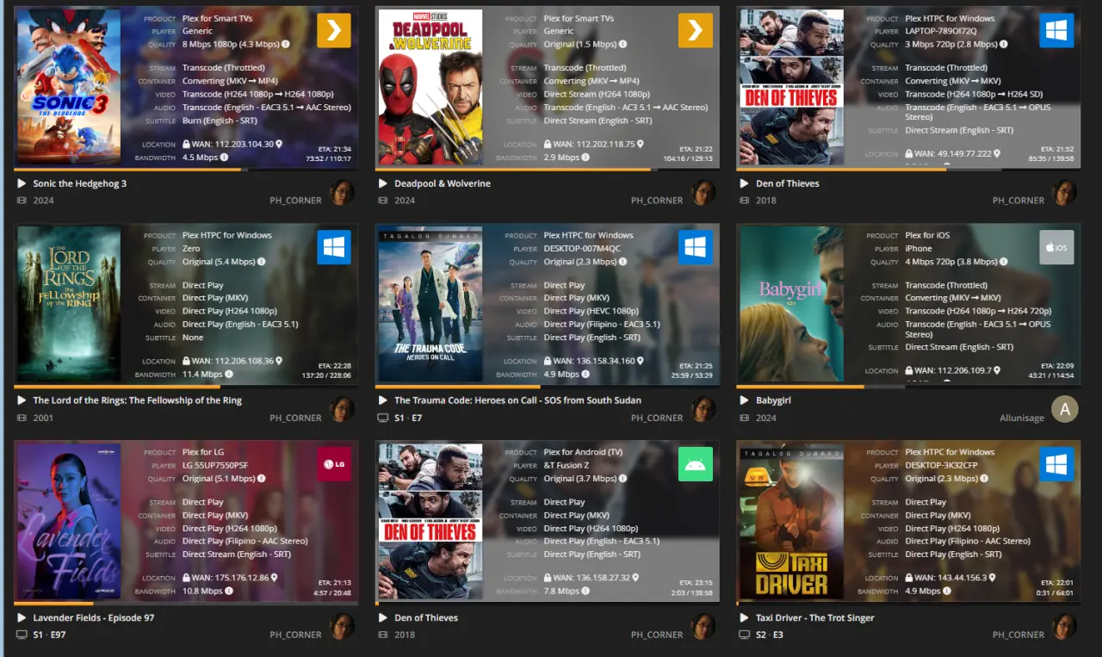Click Sonic the Hedgehog 3 progress bar
The image size is (1102, 657).
(x=186, y=170)
